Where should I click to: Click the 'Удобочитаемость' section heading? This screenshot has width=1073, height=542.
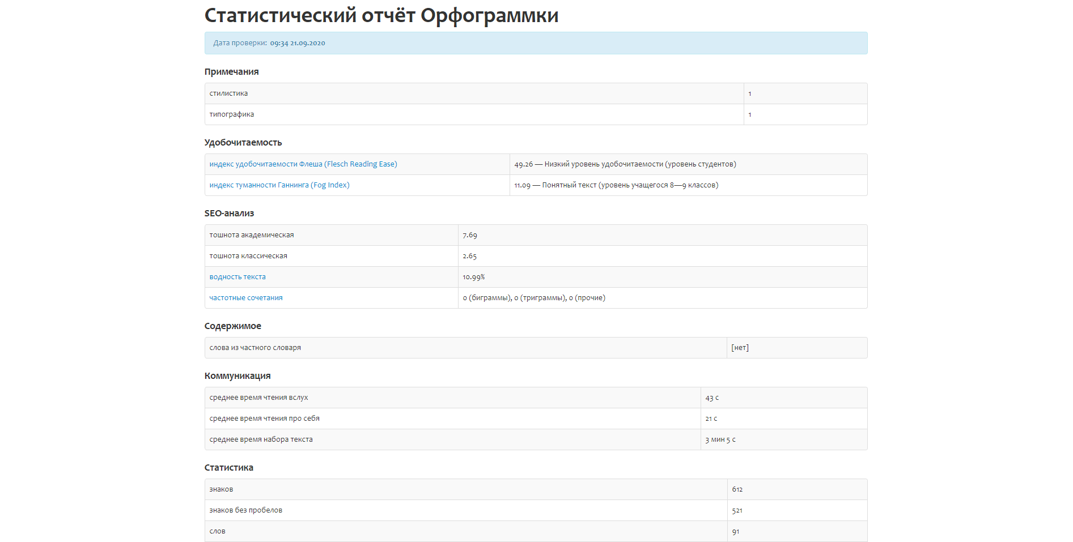[243, 143]
